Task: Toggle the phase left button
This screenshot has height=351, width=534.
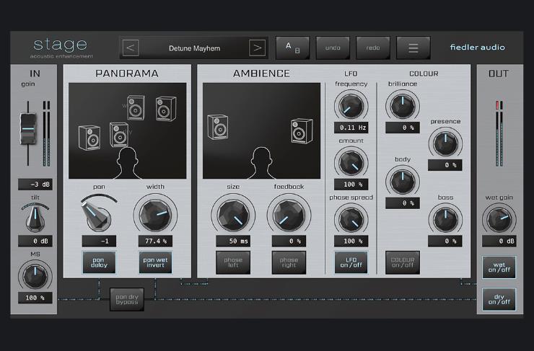Action: (233, 262)
